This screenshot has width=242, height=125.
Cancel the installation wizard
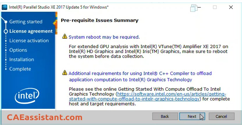(221, 116)
